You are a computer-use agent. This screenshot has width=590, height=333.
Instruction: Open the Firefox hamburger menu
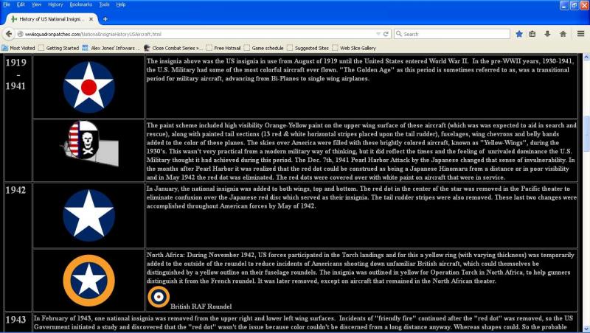(x=580, y=34)
